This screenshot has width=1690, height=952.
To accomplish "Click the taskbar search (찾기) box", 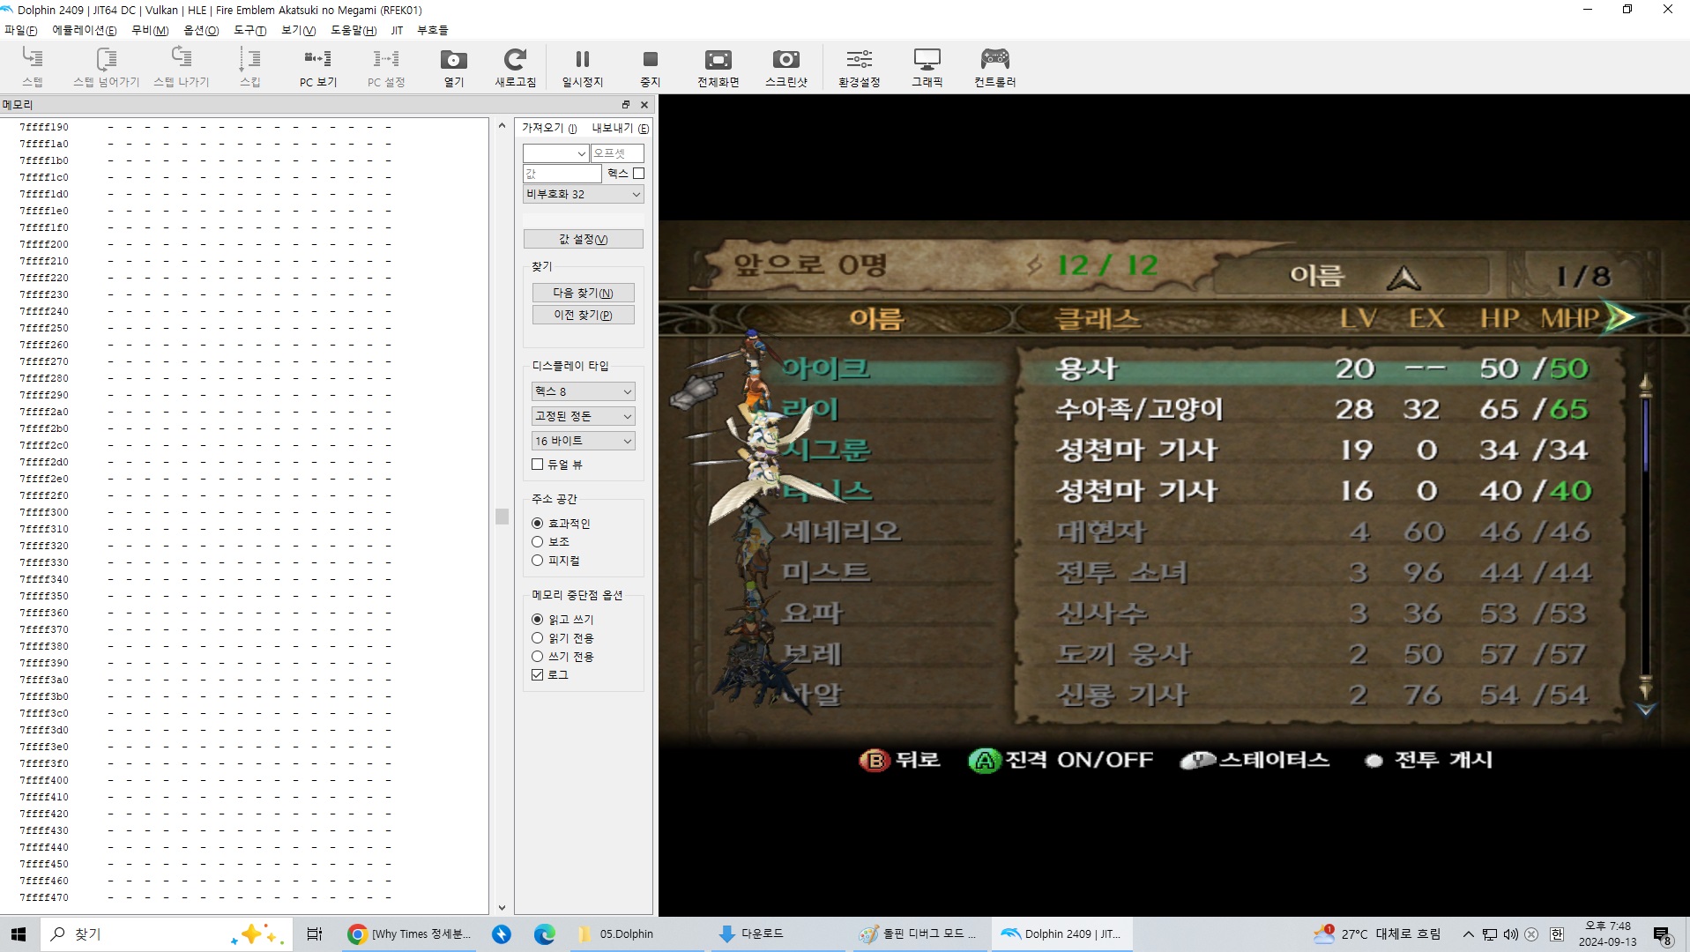I will point(166,934).
